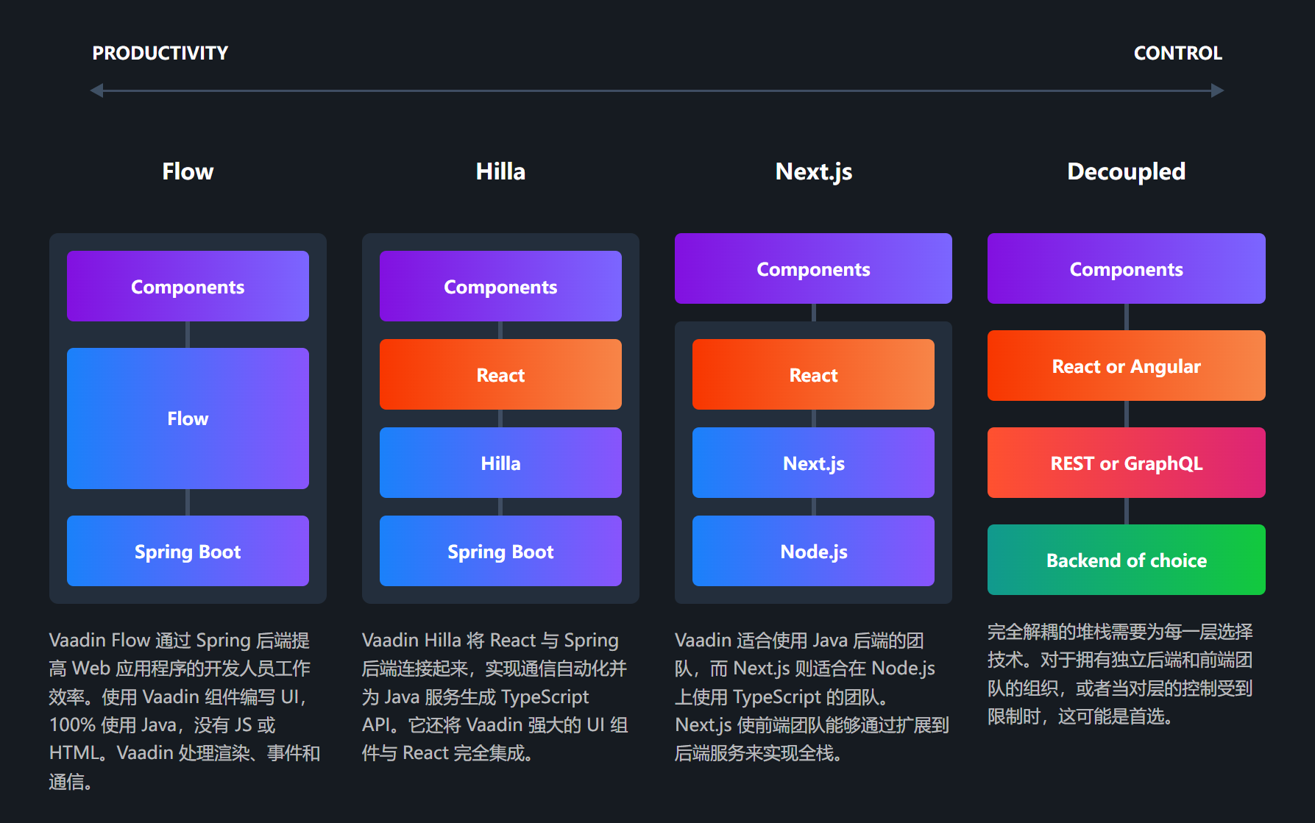Screen dimensions: 1315x823
Task: Click the React block in the Next.js stack
Action: click(x=812, y=374)
